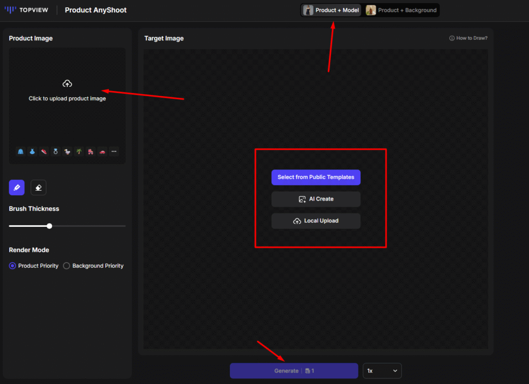Viewport: 529px width, 384px height.
Task: Click the Local Upload button
Action: coord(316,221)
